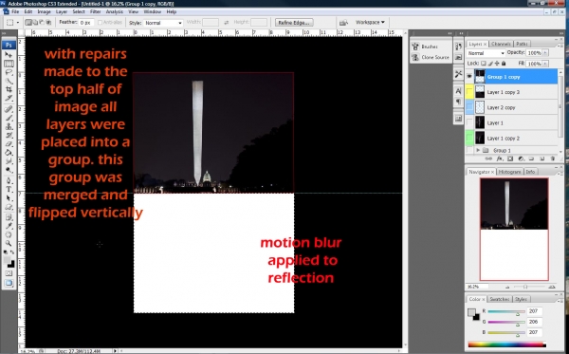Switch to the Histogram tab
The width and height of the screenshot is (569, 354).
point(509,172)
